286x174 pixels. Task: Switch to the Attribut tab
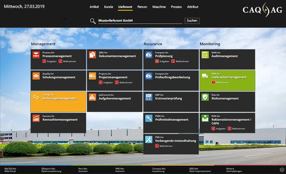[x=193, y=7]
